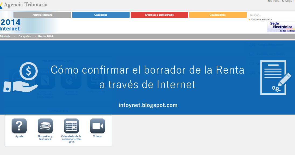The width and height of the screenshot is (295, 155).
Task: Click the Normativa y Manuales label
Action: coord(45,138)
